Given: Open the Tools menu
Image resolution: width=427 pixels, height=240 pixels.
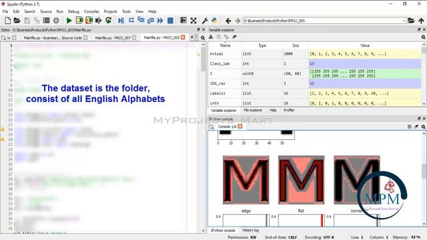Looking at the screenshot, I should point(126,11).
